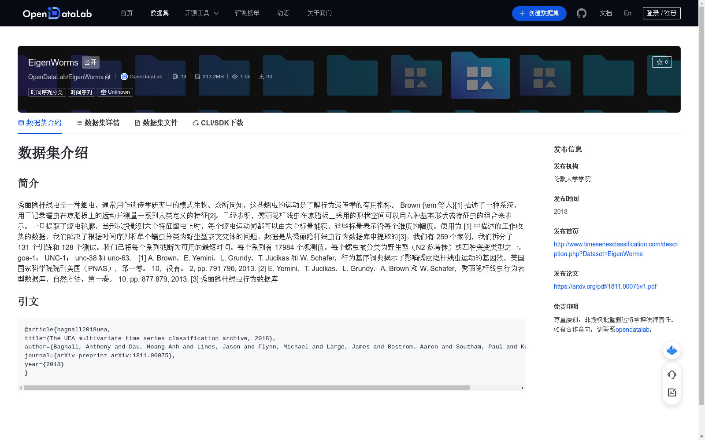Switch language to En
705x440 pixels.
[x=628, y=13]
